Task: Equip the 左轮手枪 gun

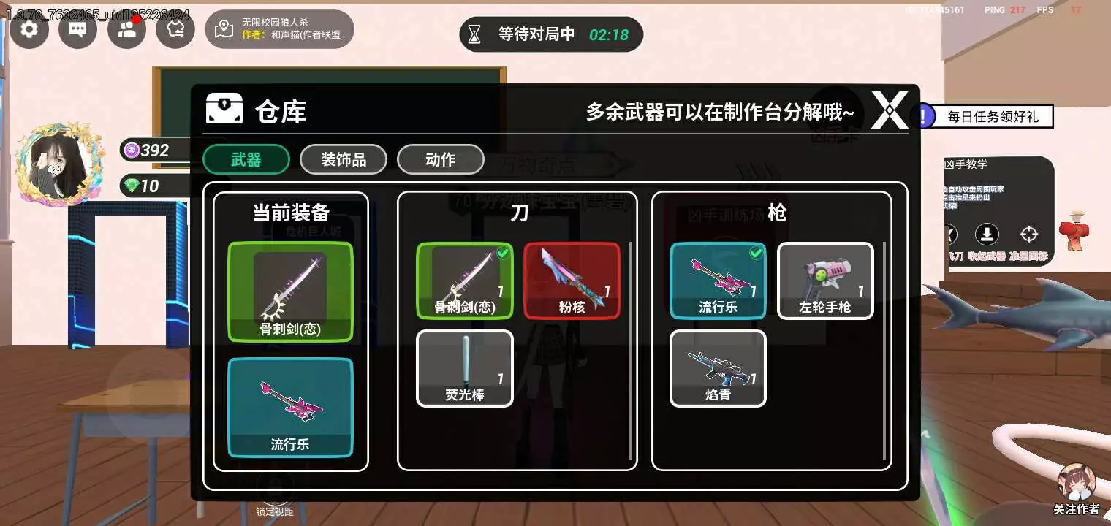Action: 825,281
